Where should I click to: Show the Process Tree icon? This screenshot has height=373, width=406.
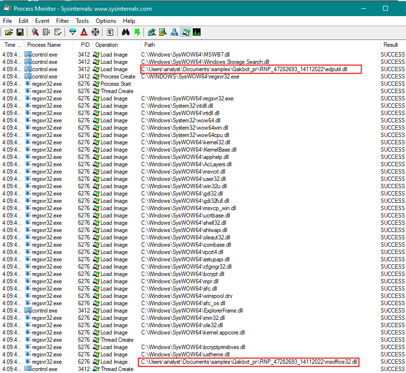pyautogui.click(x=110, y=32)
